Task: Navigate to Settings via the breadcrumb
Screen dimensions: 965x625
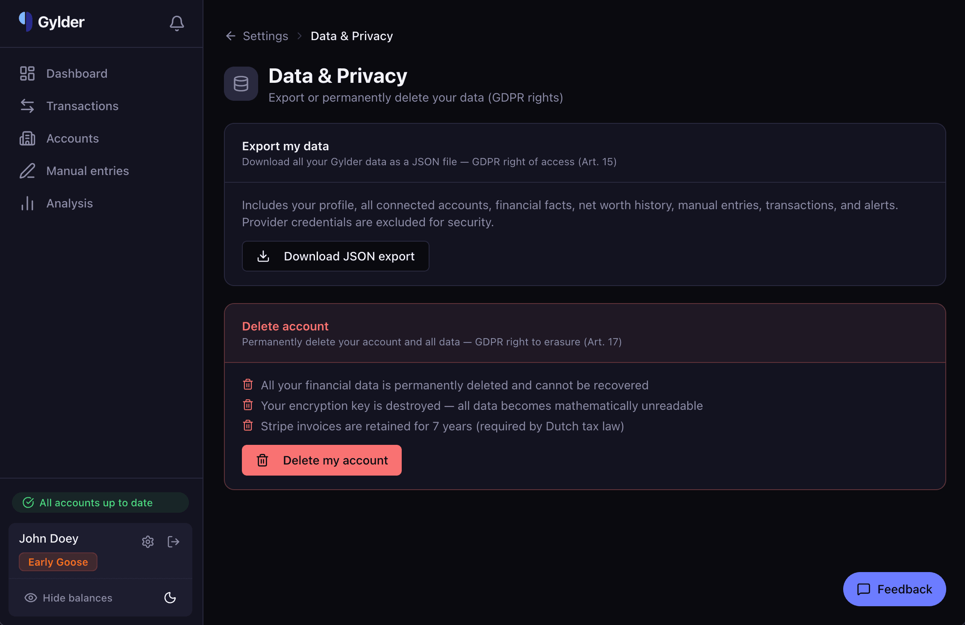Action: coord(265,36)
